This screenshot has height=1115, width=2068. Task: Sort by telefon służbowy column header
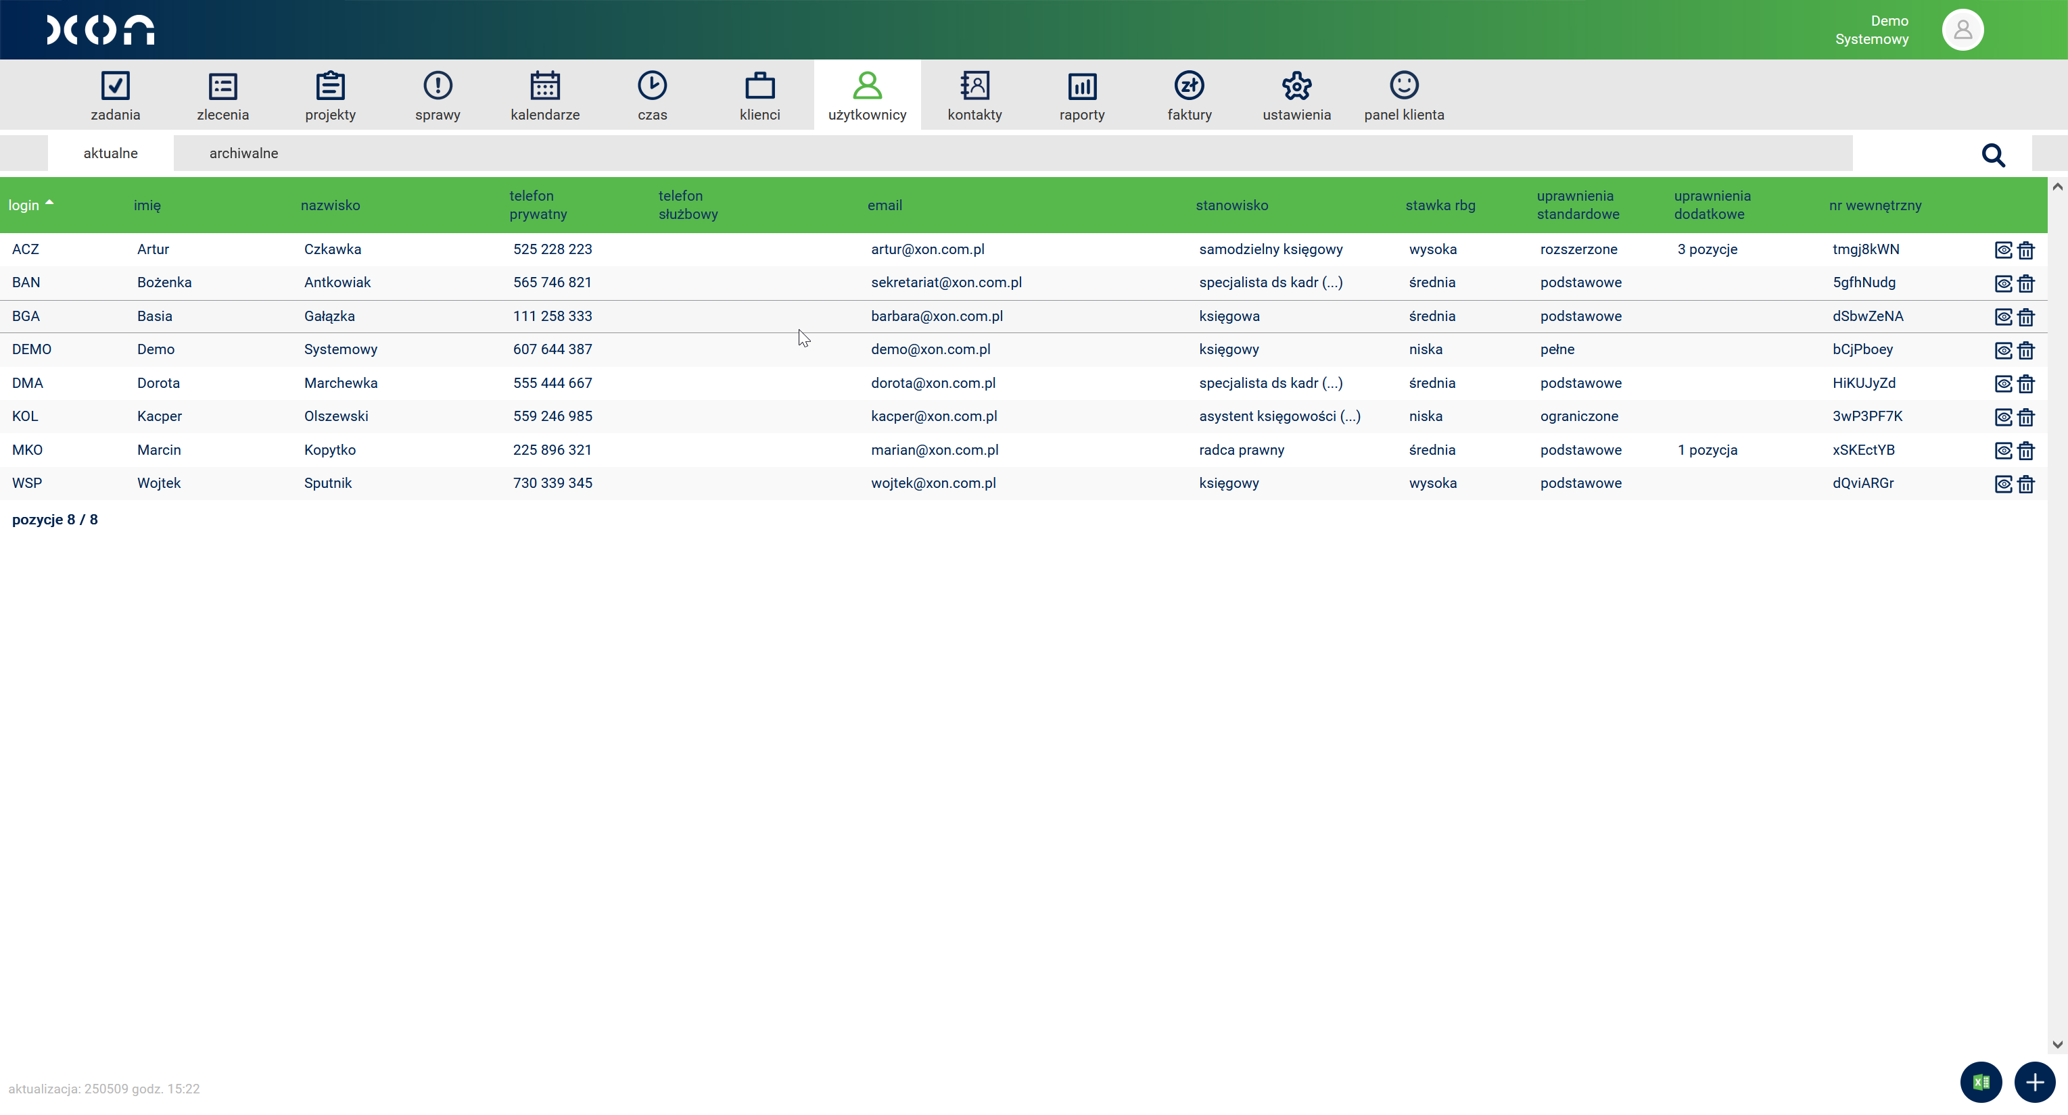click(688, 205)
